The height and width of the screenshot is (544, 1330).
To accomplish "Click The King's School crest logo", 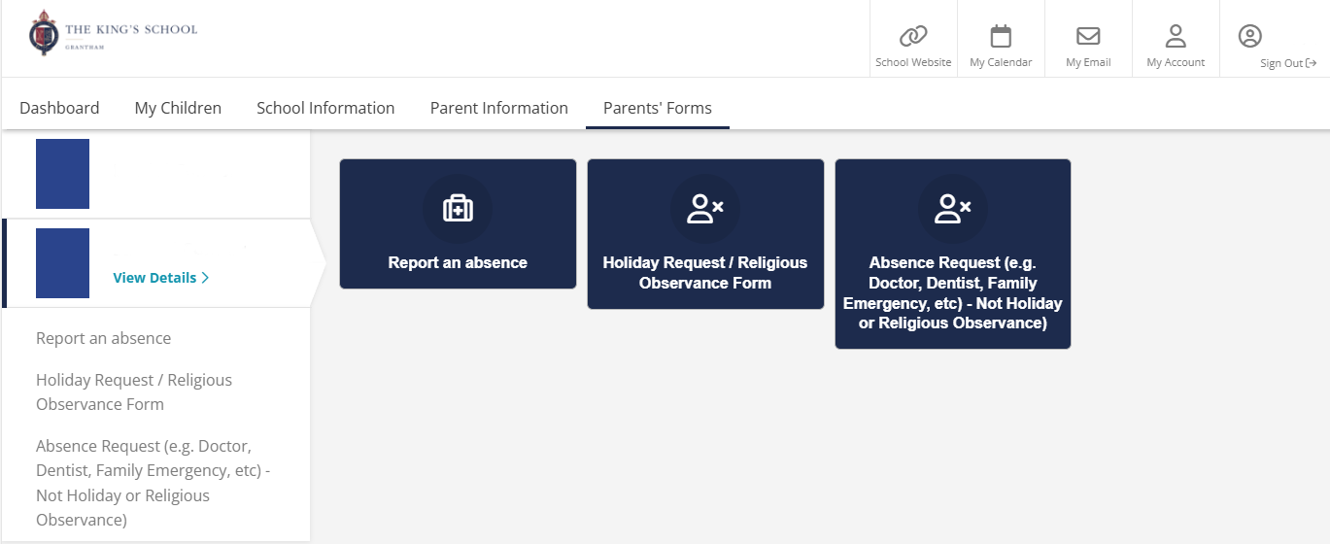I will (x=44, y=33).
